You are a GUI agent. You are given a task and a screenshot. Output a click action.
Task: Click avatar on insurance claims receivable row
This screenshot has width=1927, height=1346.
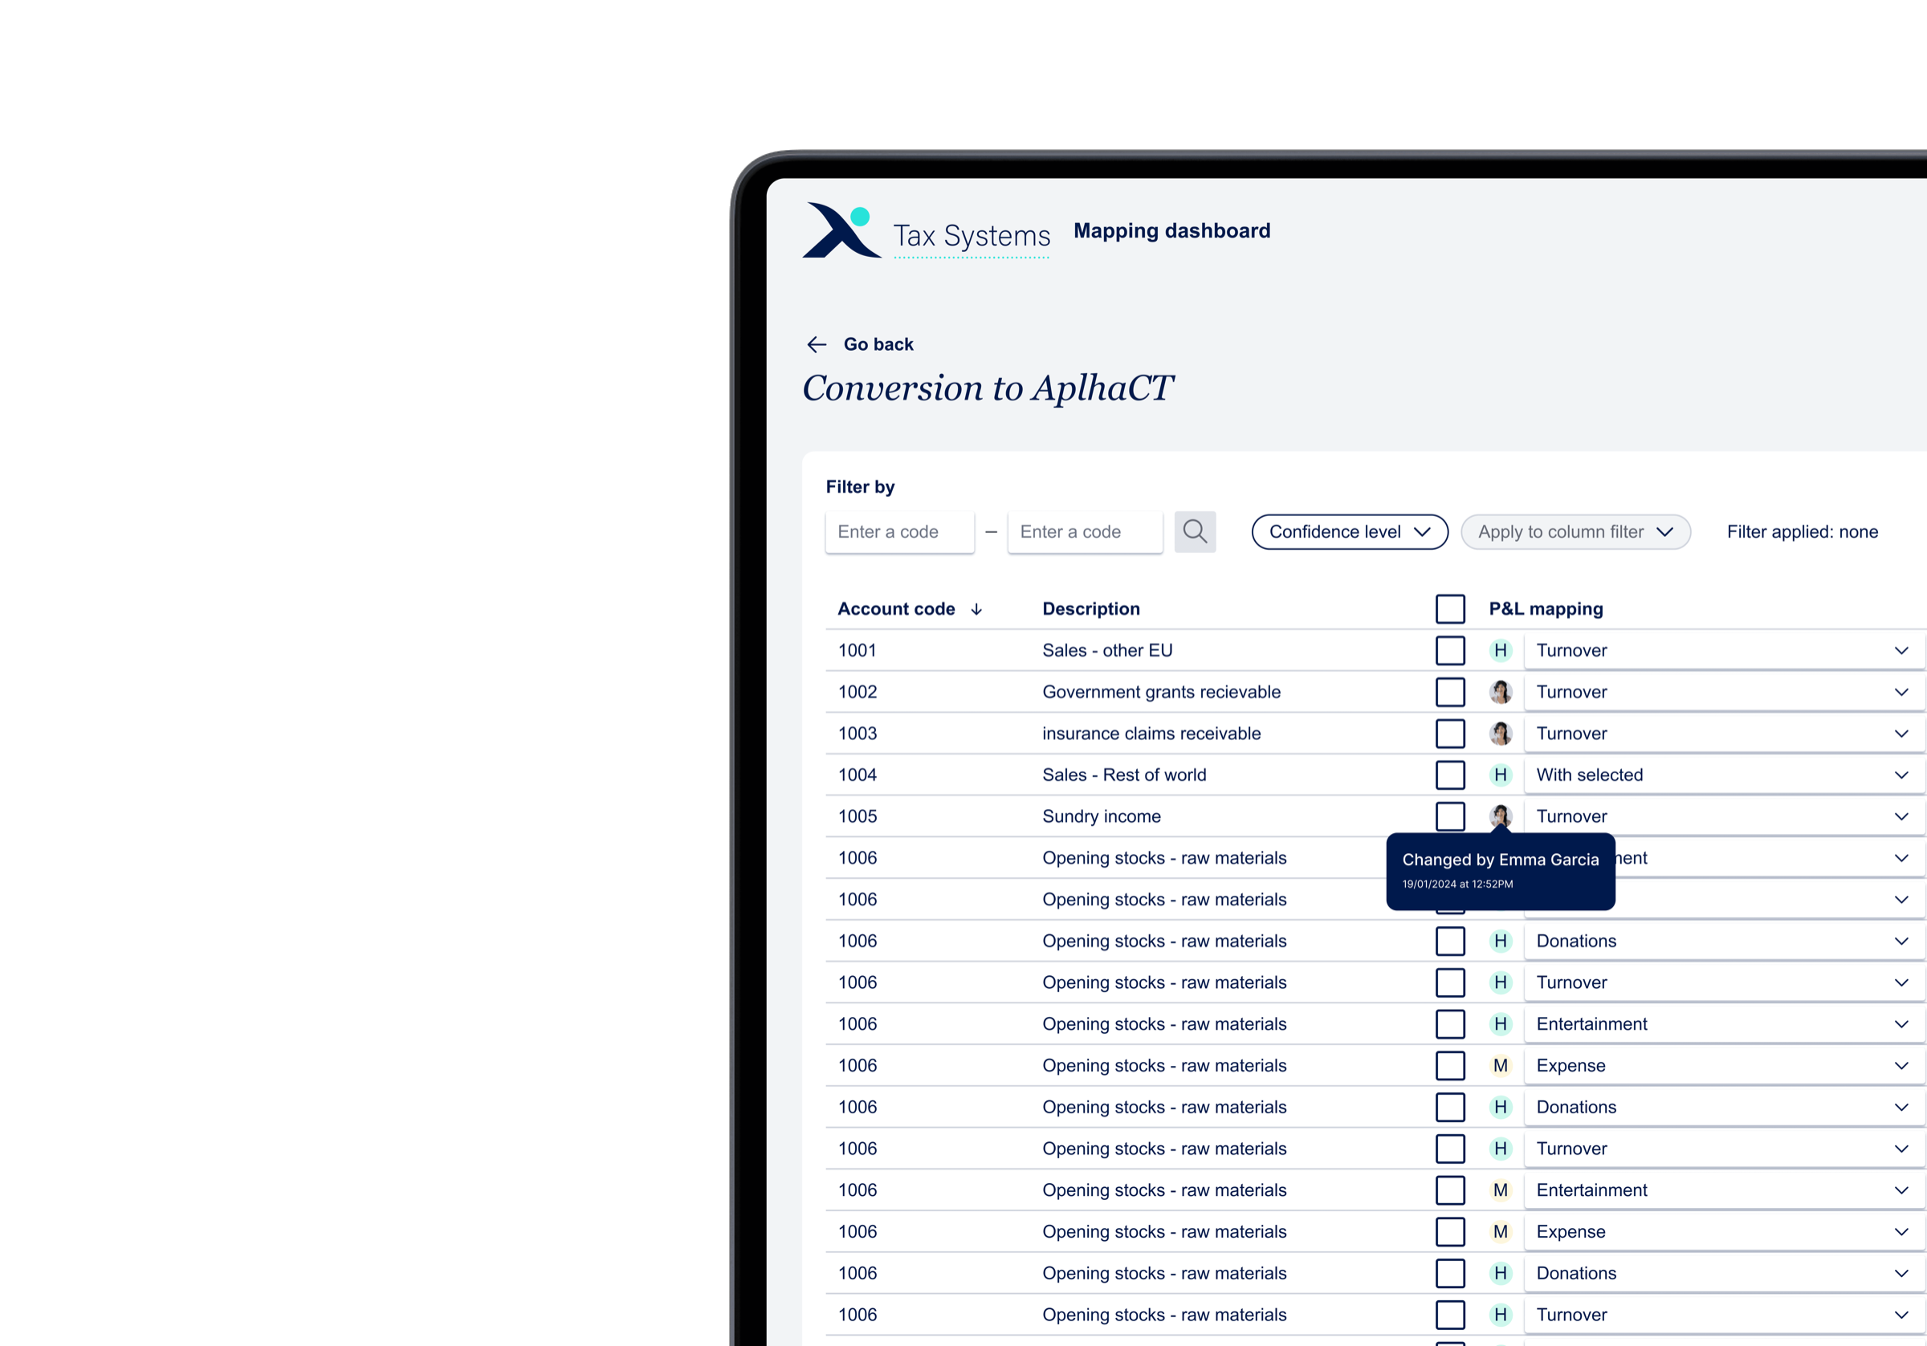click(1500, 734)
